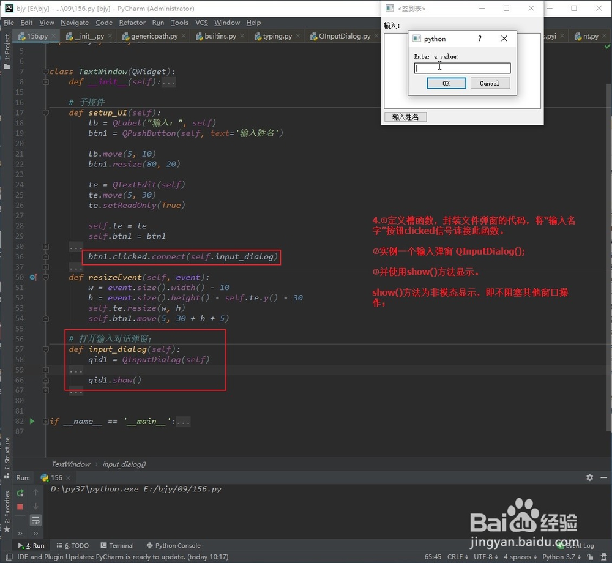Hide Run panel with the minimize dash icon
612x563 pixels.
[x=603, y=477]
